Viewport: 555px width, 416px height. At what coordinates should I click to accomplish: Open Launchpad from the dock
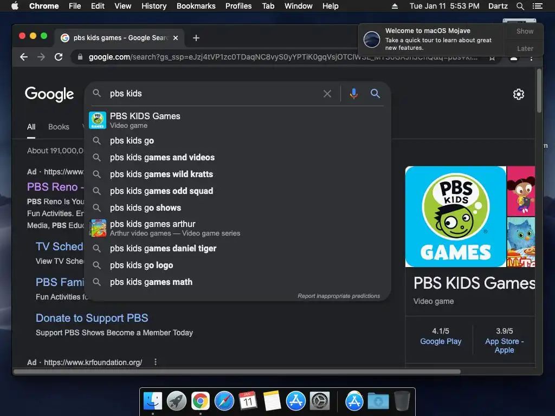(x=177, y=401)
